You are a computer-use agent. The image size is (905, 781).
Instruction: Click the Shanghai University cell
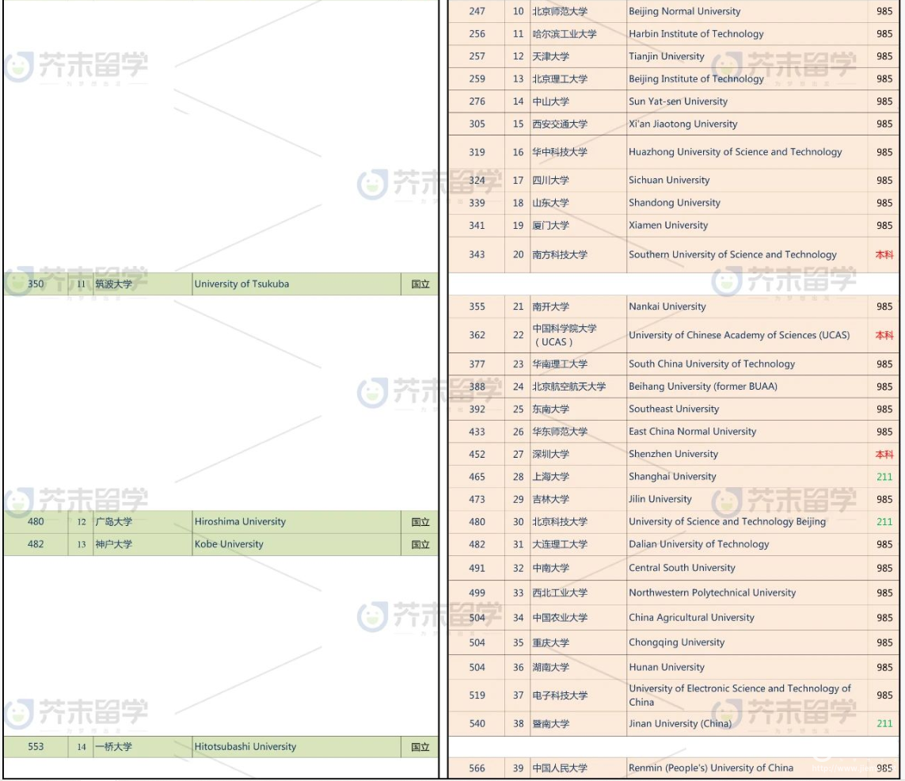point(747,477)
